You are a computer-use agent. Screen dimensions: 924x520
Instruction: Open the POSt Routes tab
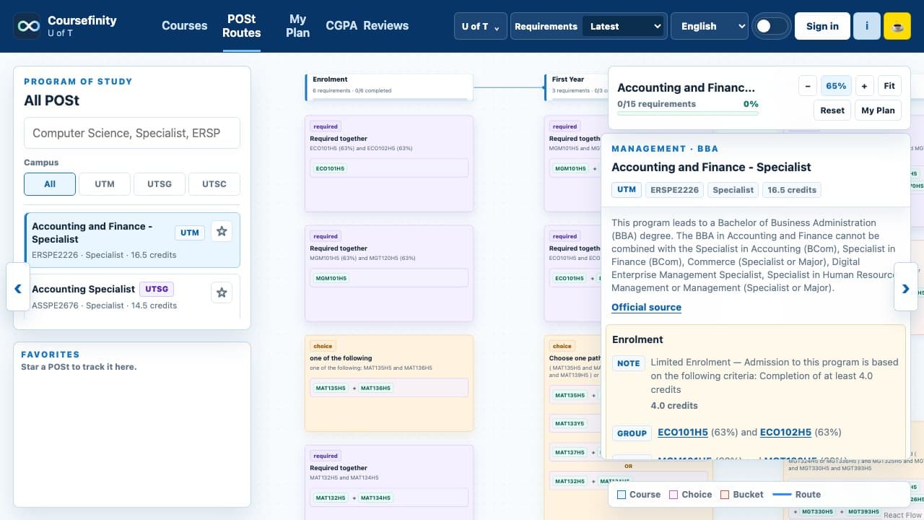pyautogui.click(x=242, y=26)
